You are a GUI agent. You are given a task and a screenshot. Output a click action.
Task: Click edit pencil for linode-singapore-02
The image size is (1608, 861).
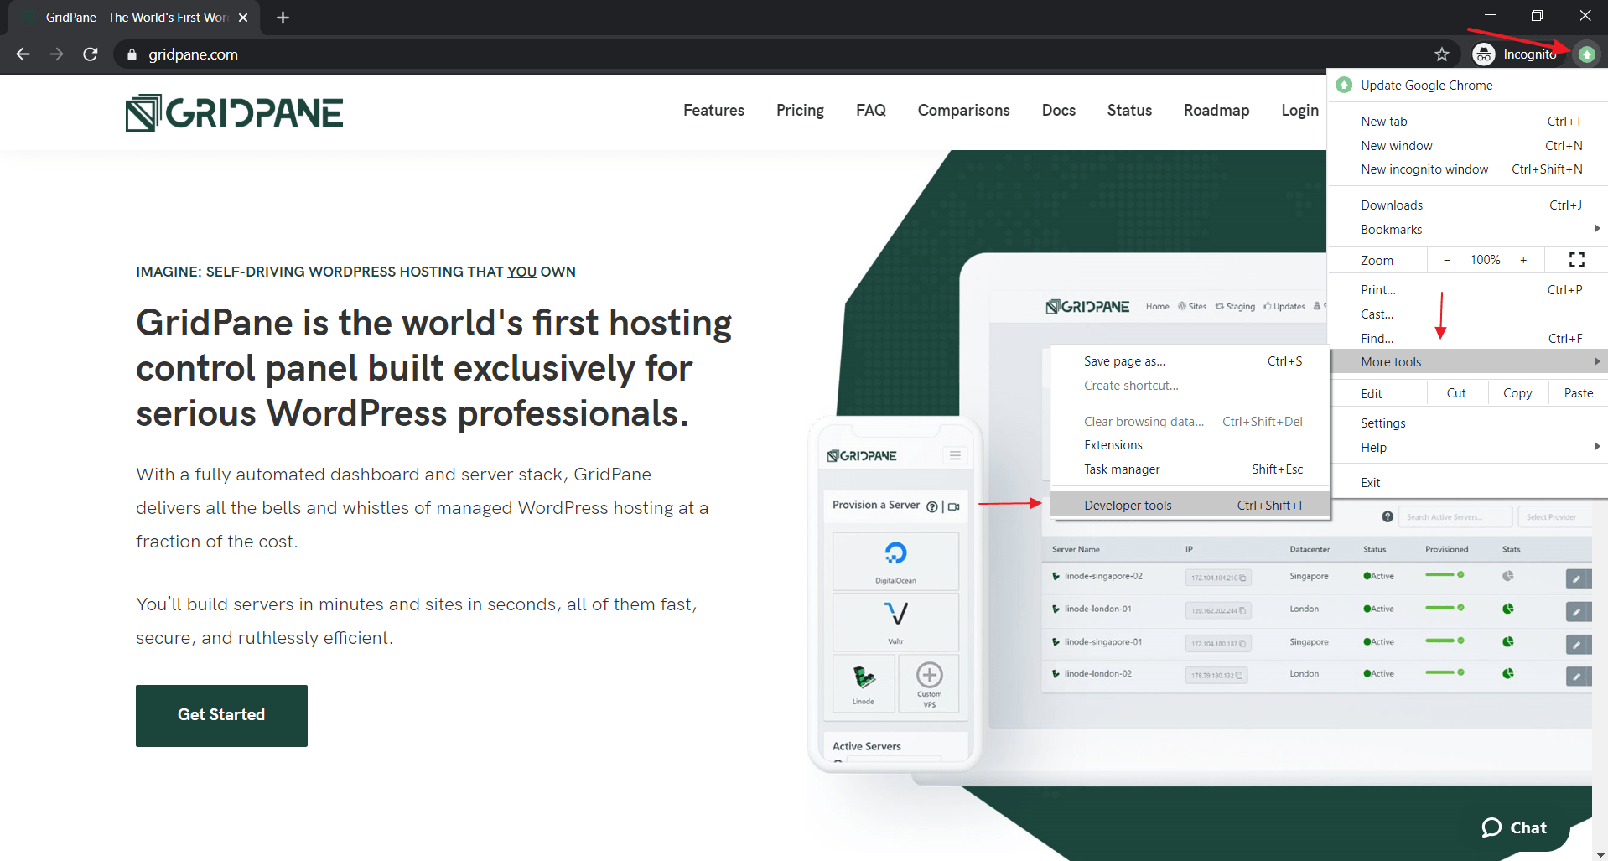click(1578, 578)
